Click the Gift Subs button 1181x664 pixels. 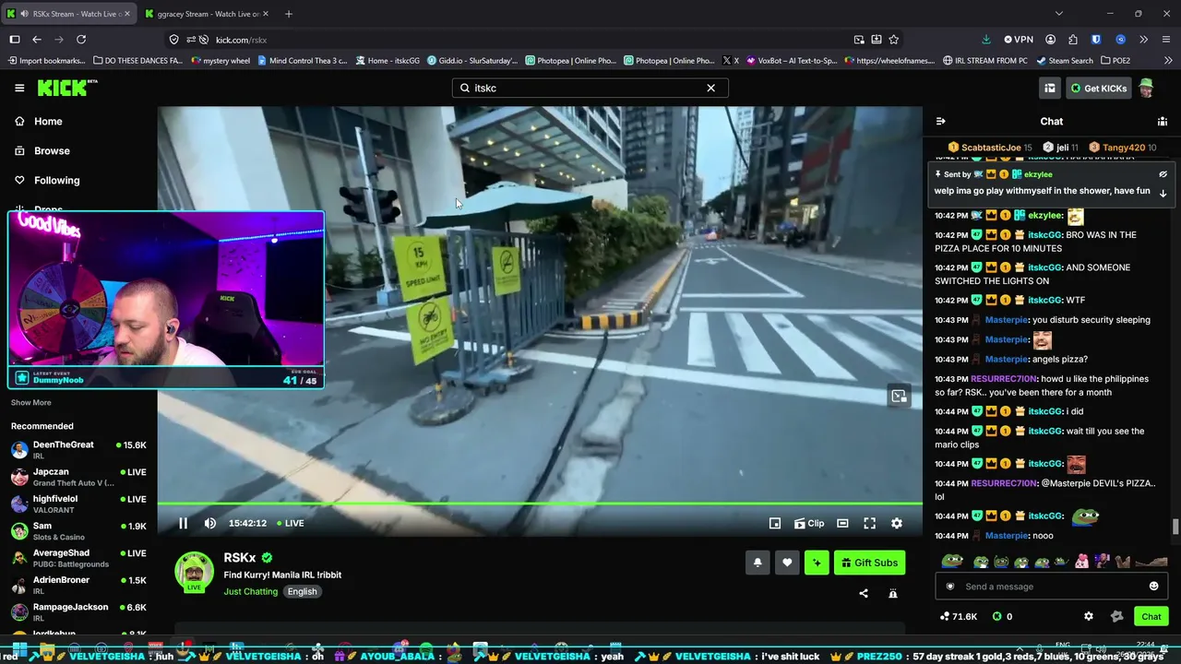pos(869,563)
